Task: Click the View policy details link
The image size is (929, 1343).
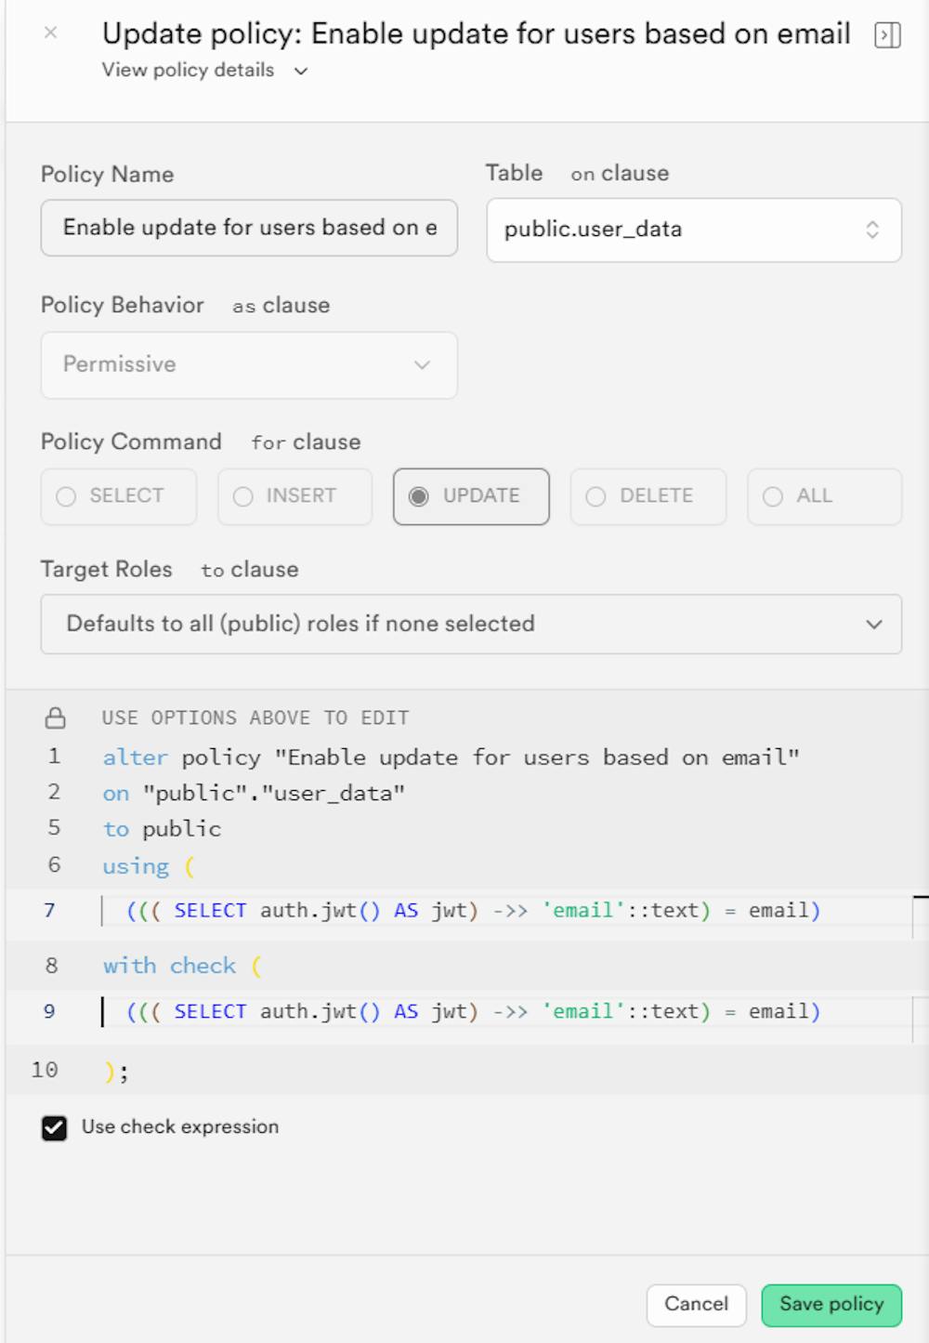Action: [x=189, y=71]
